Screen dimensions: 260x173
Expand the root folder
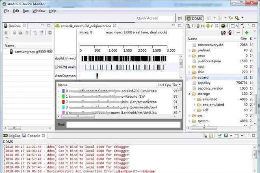[189, 67]
